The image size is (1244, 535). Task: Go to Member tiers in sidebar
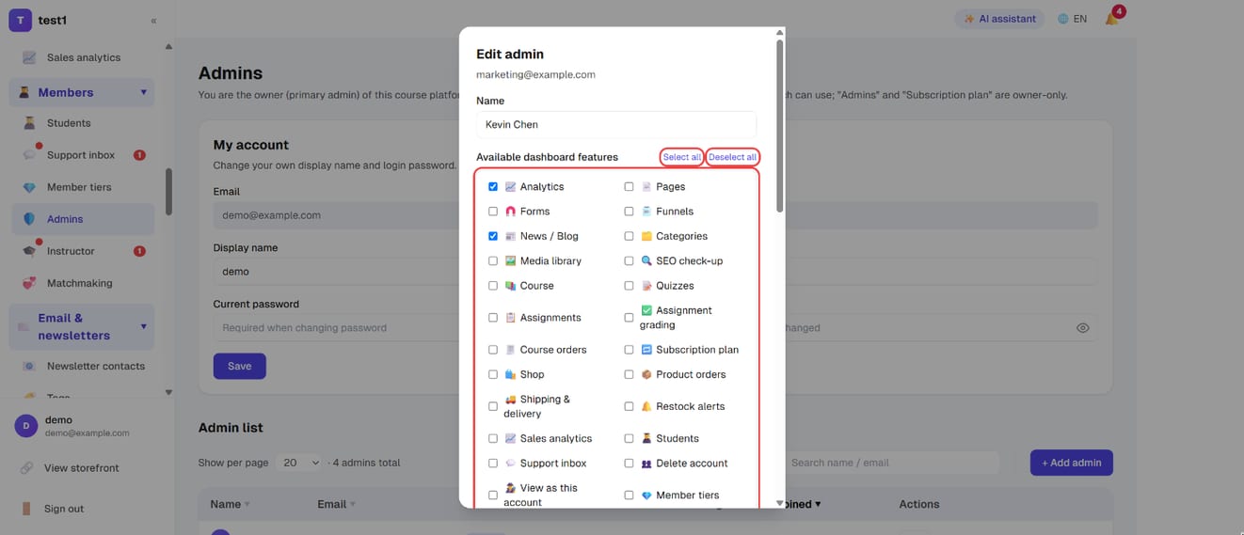click(82, 187)
